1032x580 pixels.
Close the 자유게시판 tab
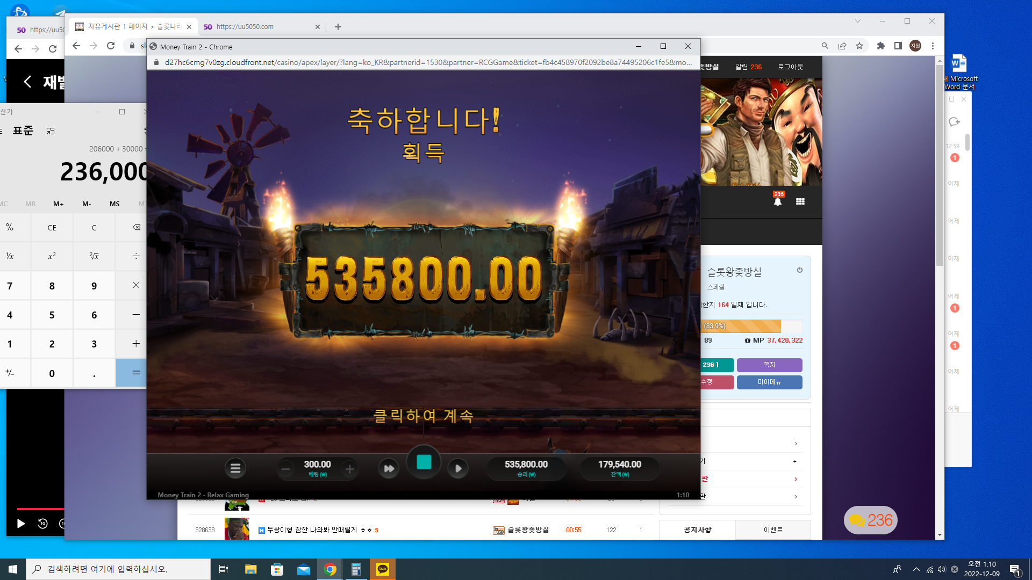pyautogui.click(x=189, y=27)
